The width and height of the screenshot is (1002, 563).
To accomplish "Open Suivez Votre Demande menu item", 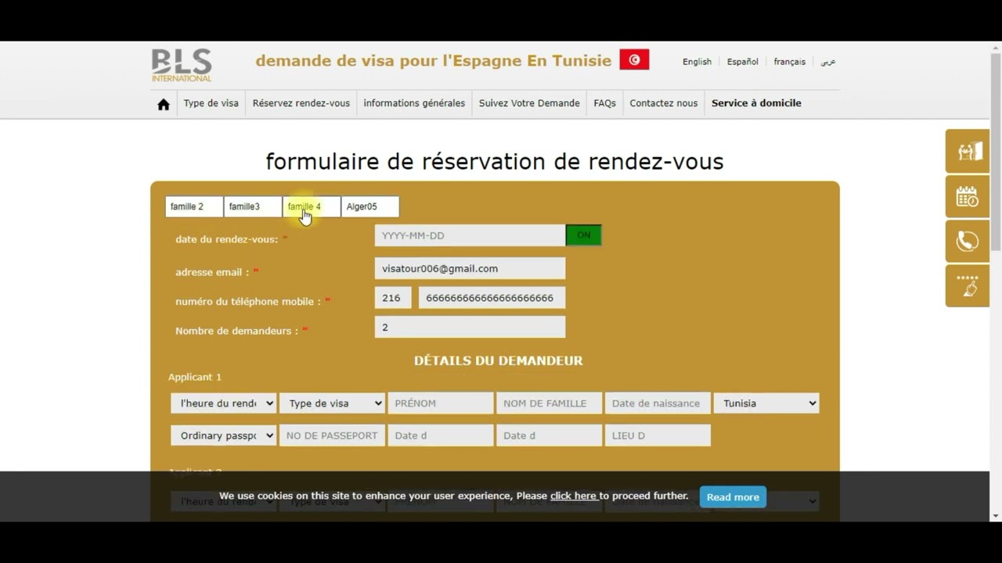I will [x=529, y=103].
